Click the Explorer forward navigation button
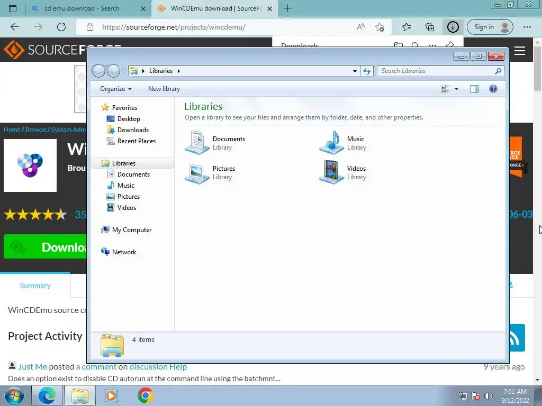Image resolution: width=542 pixels, height=406 pixels. click(113, 71)
